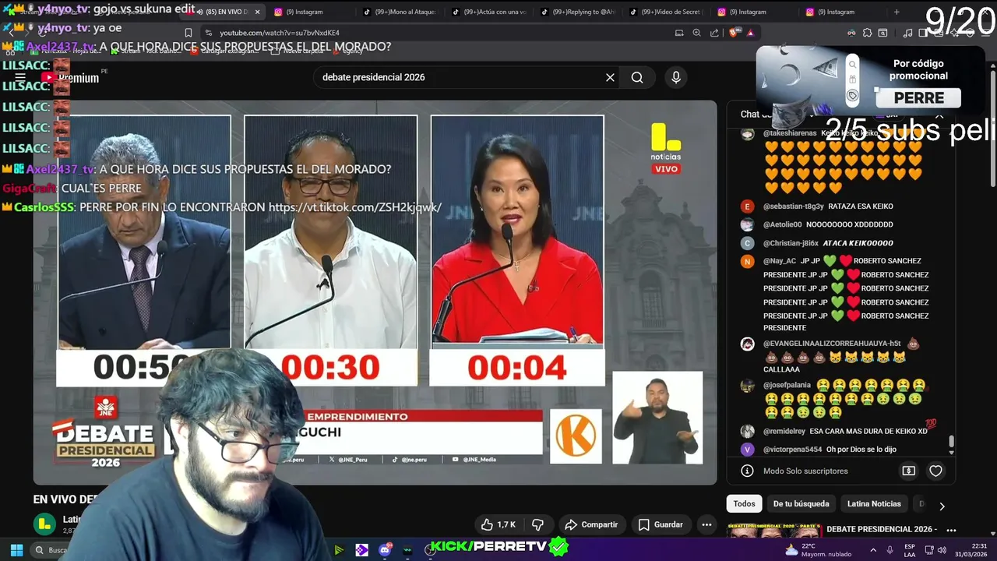Click @remidelrey chat message about Keiko

point(845,431)
